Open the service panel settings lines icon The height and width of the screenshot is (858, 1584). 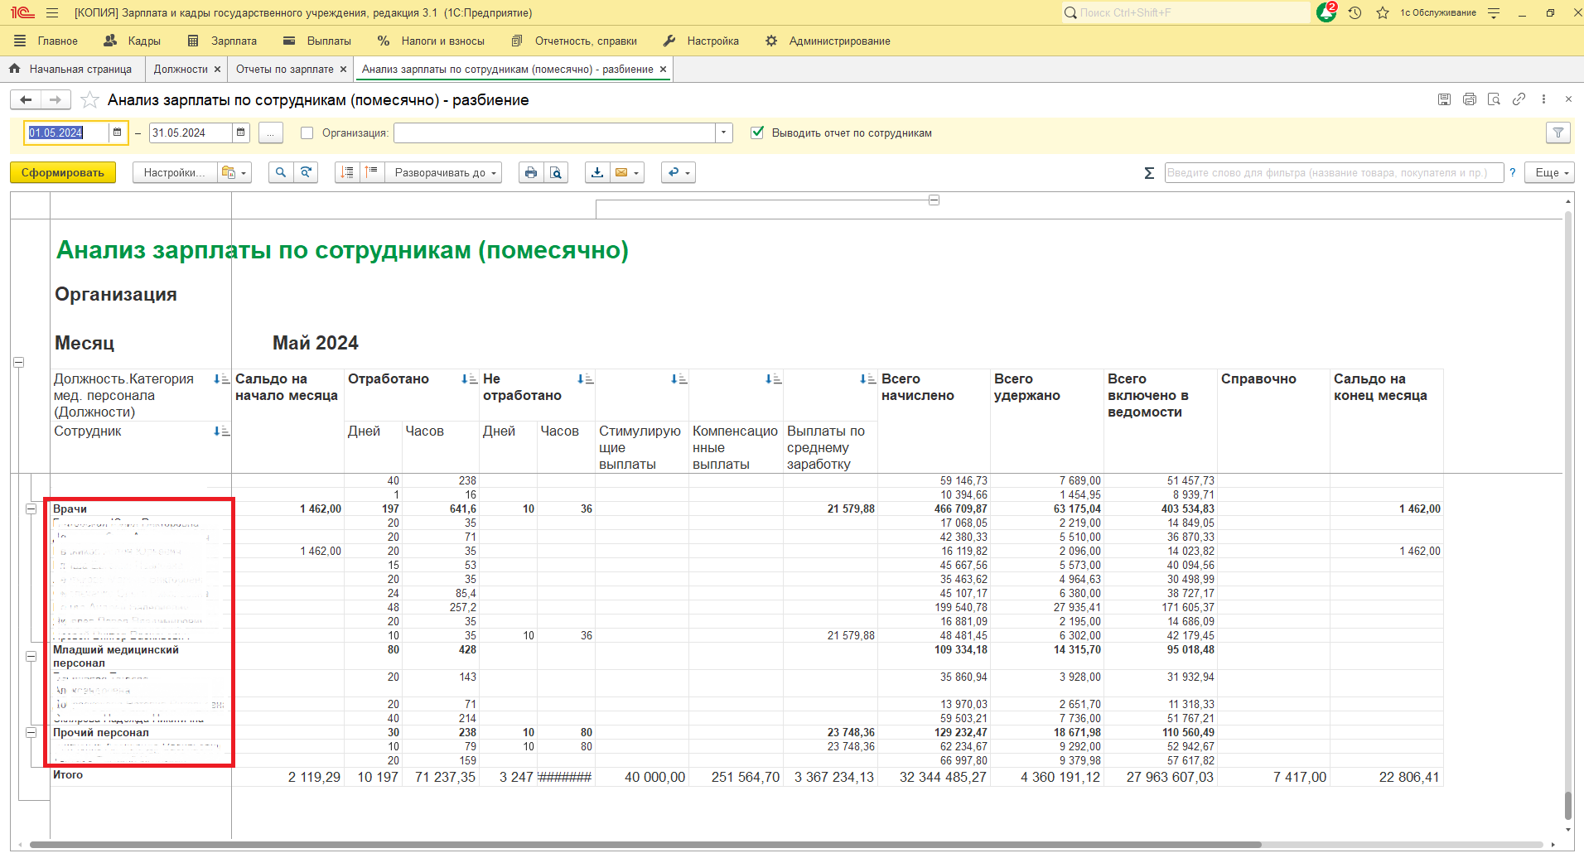(x=1494, y=12)
